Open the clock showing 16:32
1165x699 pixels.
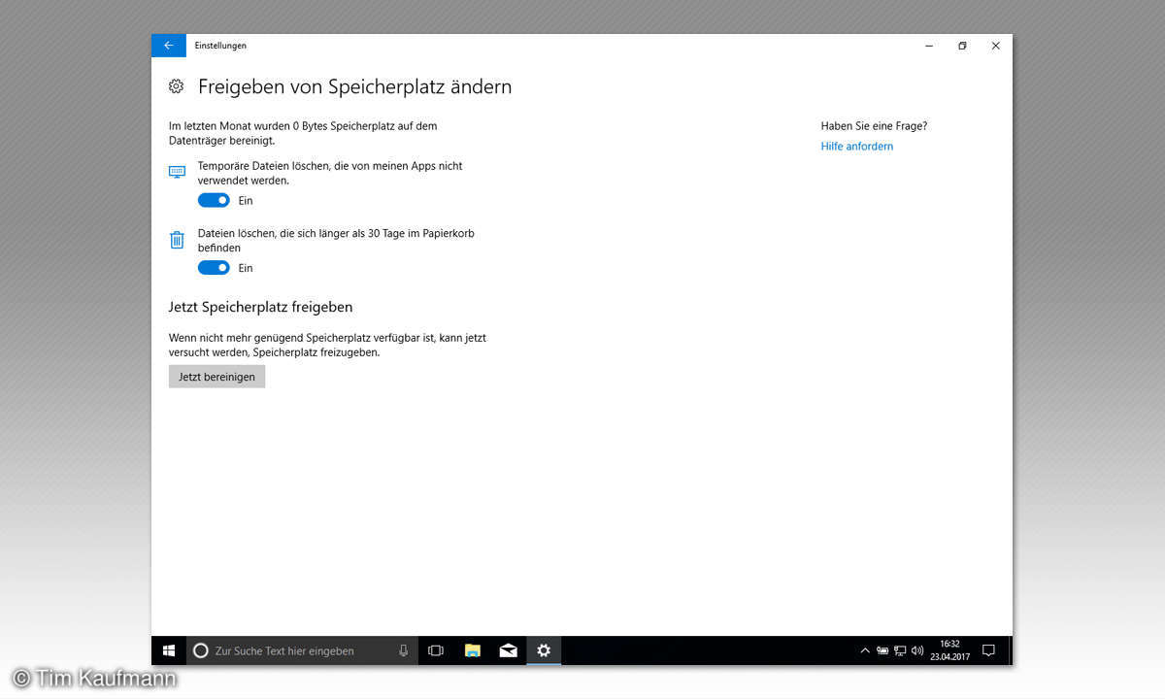949,650
